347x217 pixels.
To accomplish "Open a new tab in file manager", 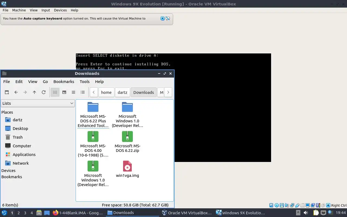I will (7, 92).
